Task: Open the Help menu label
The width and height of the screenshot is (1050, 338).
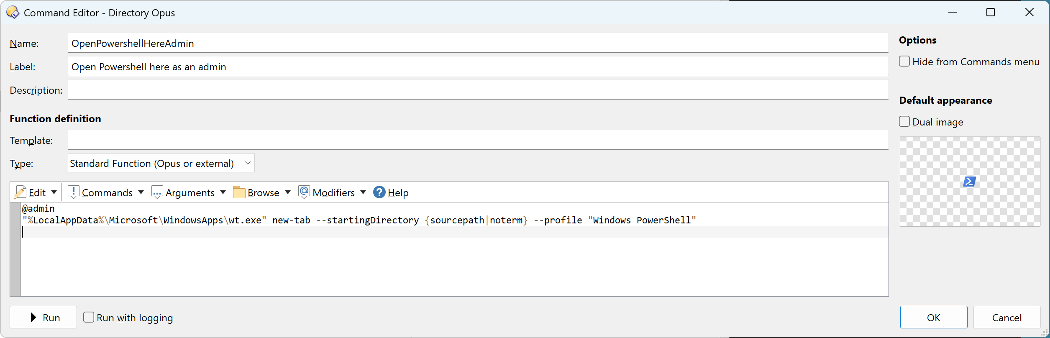Action: point(398,193)
